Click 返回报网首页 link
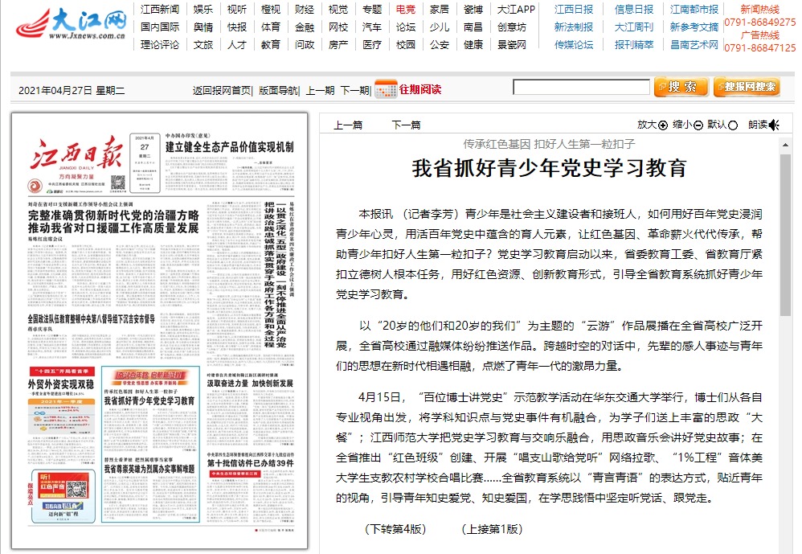This screenshot has width=802, height=554. (222, 91)
